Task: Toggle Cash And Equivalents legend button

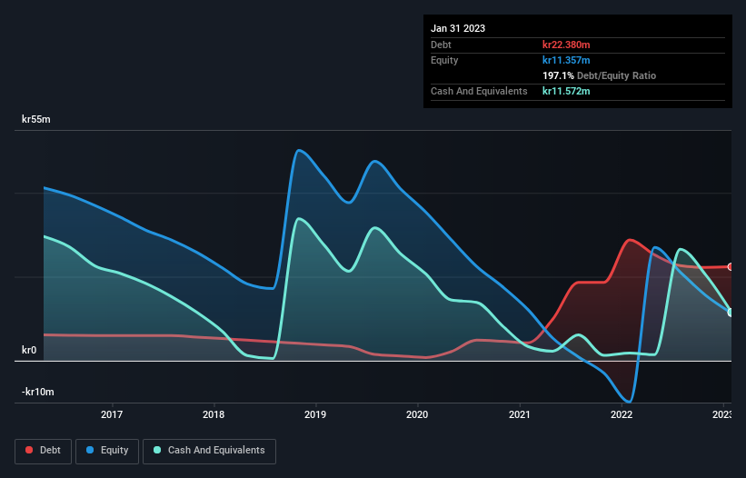Action: click(209, 451)
